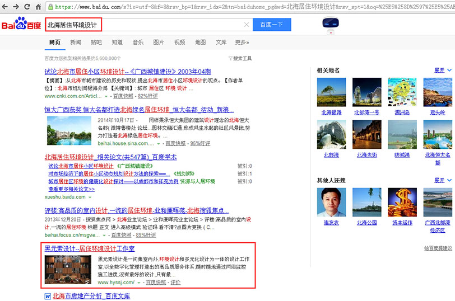Screen dimensions: 455x301
Task: Open result 恒大广西获奖 恒大名都打造北海绿色居住环境
Action: point(139,110)
